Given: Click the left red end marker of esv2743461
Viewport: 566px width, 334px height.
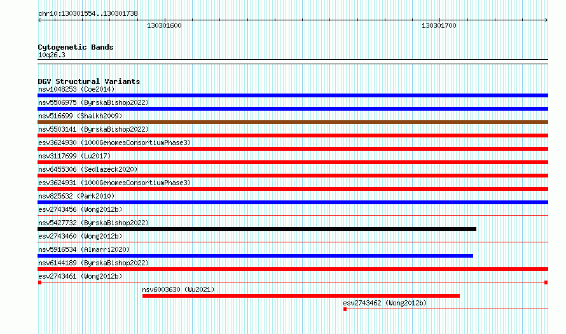Looking at the screenshot, I should click(x=39, y=282).
